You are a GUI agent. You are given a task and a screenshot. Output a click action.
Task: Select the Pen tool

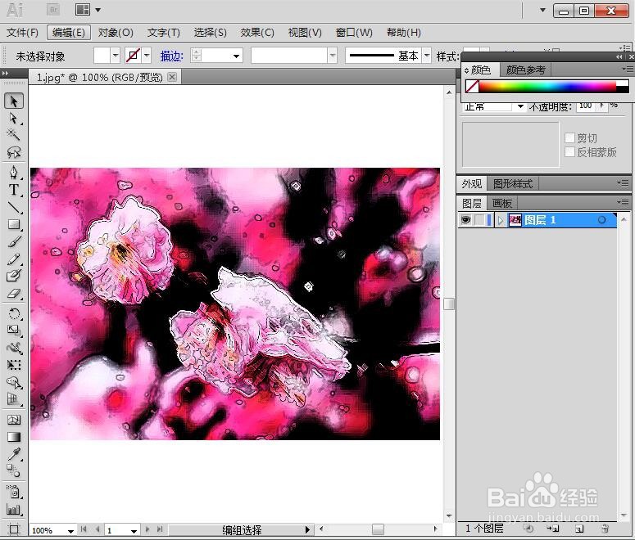[14, 173]
